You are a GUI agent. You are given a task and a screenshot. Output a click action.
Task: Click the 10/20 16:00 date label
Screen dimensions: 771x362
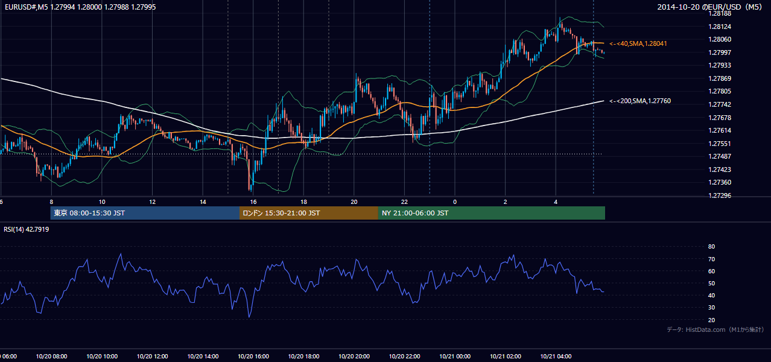coord(253,357)
